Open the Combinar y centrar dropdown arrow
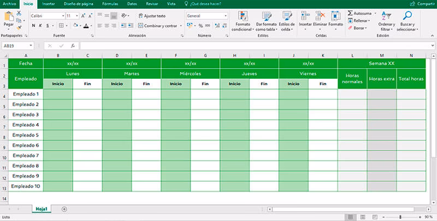 pos(181,26)
